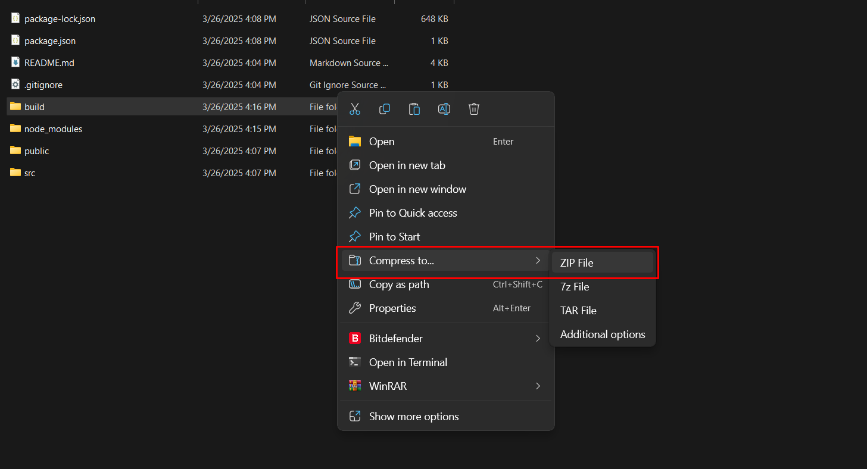Click the wrench icon beside Properties
867x469 pixels.
(x=355, y=308)
